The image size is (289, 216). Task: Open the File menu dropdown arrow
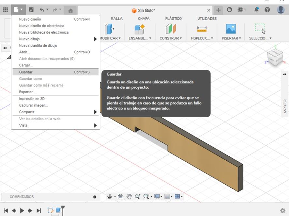[22, 9]
